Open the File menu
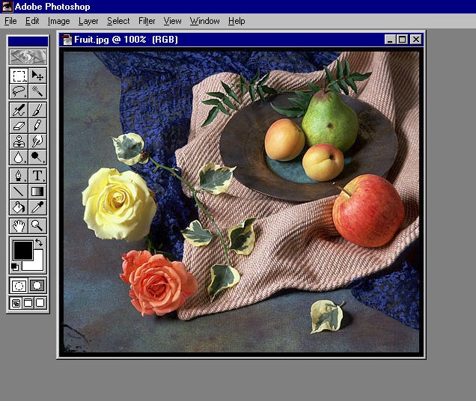 (x=10, y=21)
